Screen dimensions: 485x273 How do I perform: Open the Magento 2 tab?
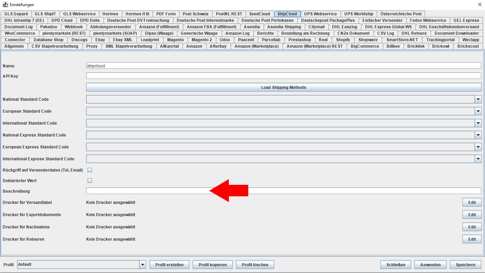click(x=202, y=40)
